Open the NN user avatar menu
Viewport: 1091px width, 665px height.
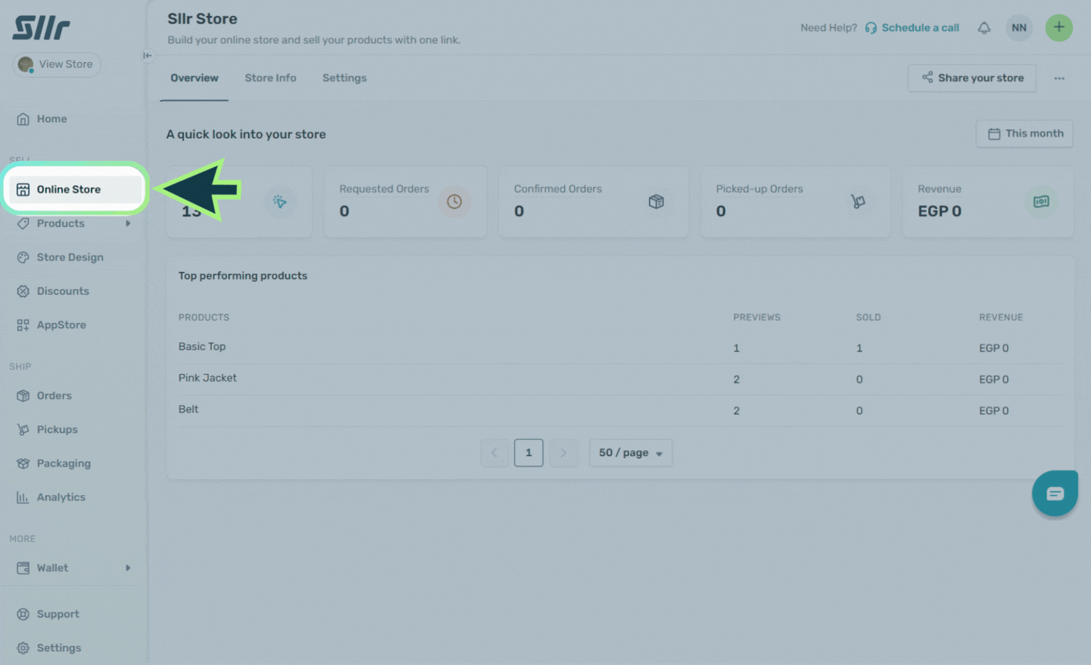1019,28
